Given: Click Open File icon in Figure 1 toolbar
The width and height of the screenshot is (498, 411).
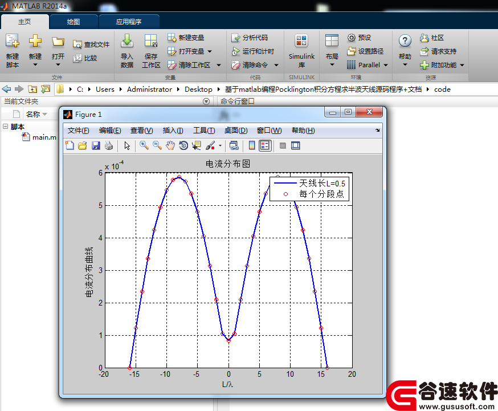Looking at the screenshot, I should click(83, 145).
